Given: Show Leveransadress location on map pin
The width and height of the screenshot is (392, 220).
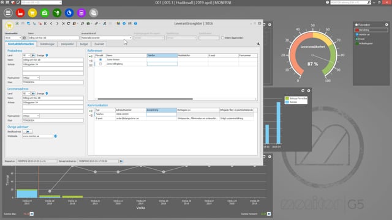Looking at the screenshot, I should pyautogui.click(x=47, y=94).
